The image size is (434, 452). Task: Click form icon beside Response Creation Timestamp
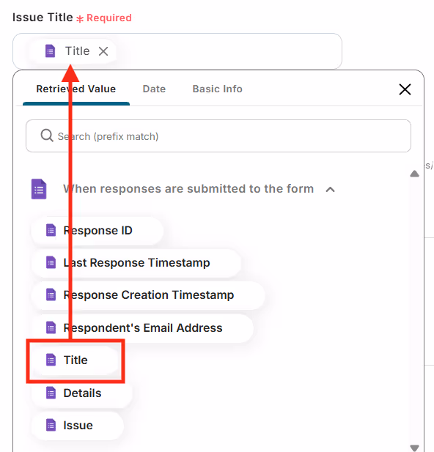click(51, 295)
